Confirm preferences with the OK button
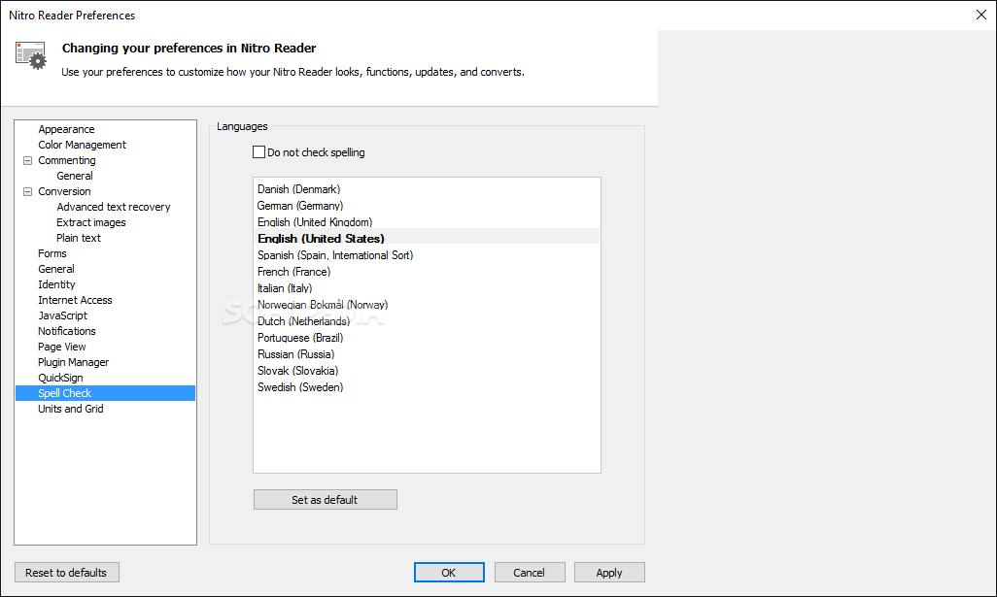Image resolution: width=997 pixels, height=597 pixels. coord(448,573)
